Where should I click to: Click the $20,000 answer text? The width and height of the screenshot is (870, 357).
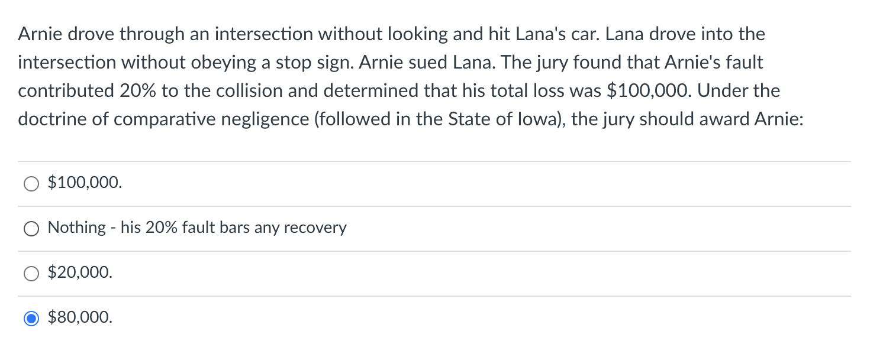coord(79,272)
